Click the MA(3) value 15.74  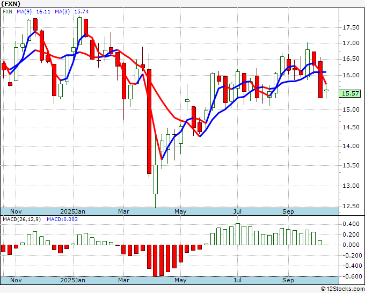[82, 11]
